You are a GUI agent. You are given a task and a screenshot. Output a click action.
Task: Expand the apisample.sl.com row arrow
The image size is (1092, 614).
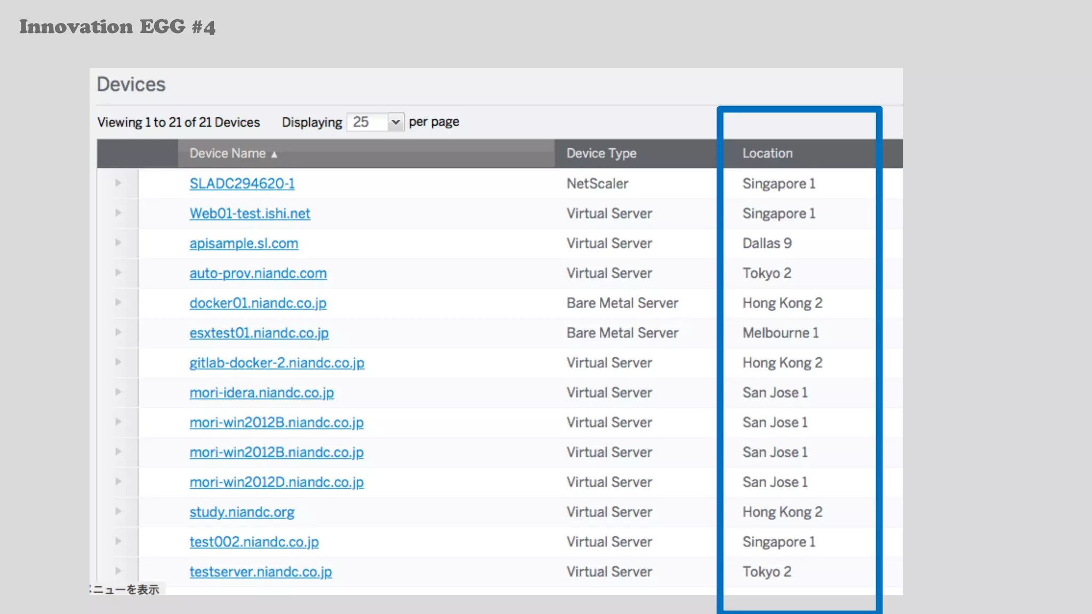tap(118, 243)
